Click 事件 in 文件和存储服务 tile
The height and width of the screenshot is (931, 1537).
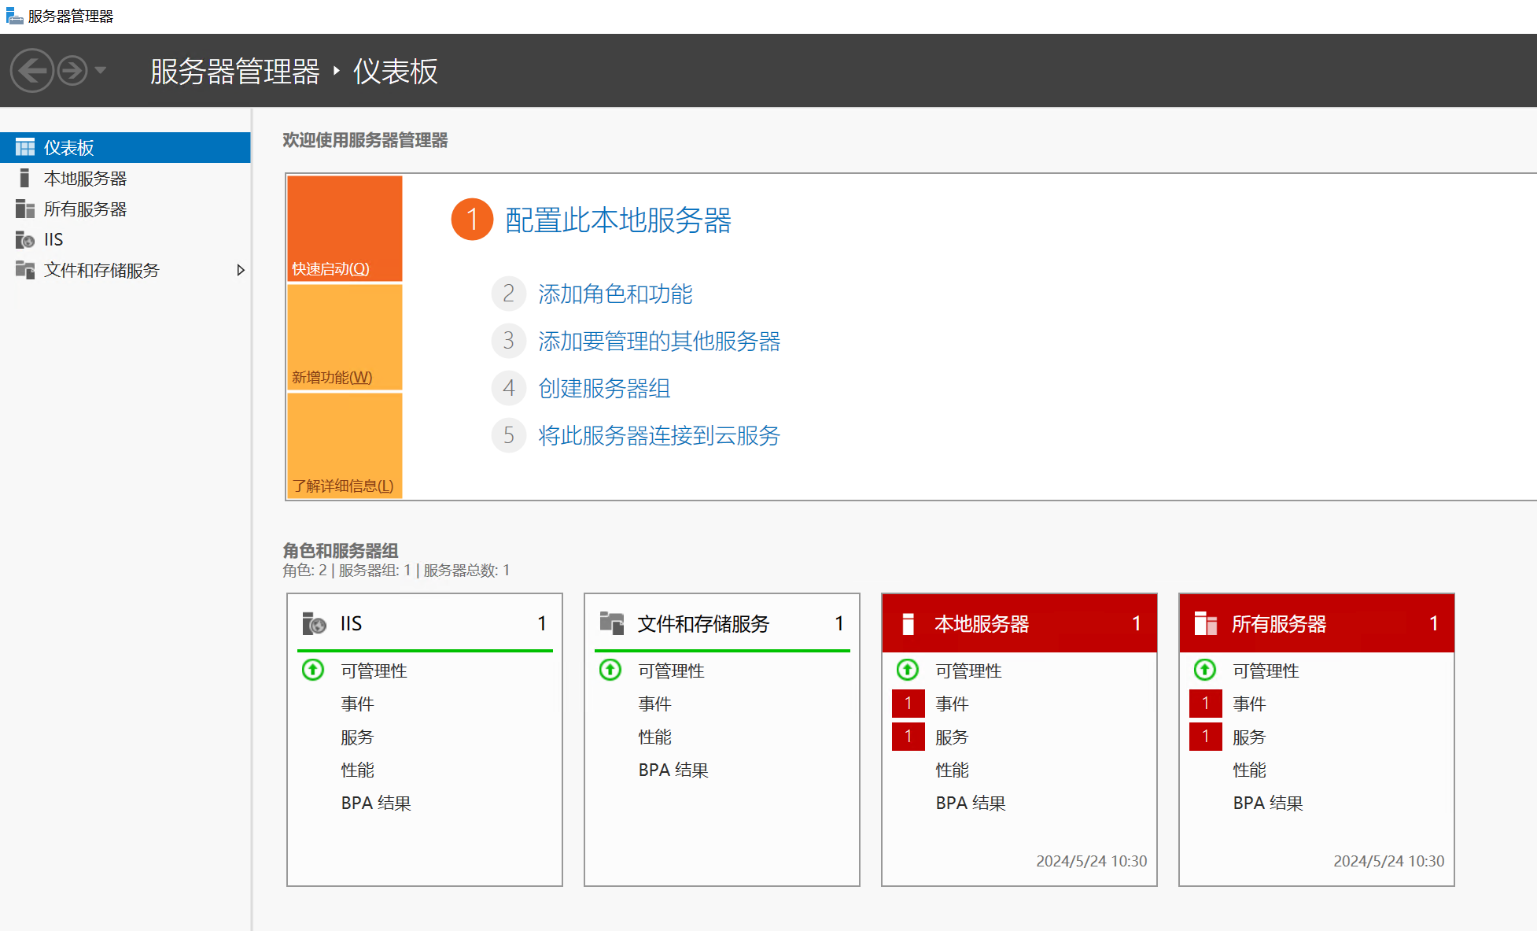[654, 704]
